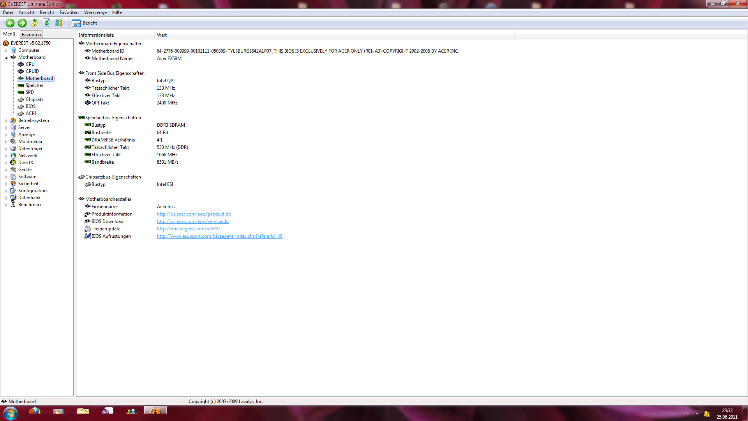Click the Windows Start orb
The width and height of the screenshot is (748, 421).
pyautogui.click(x=11, y=413)
